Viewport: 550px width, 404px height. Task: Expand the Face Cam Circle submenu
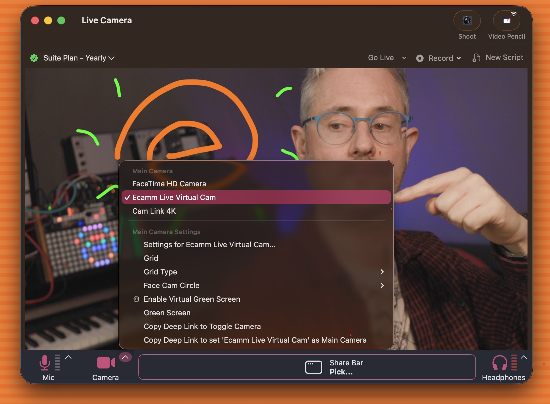(382, 286)
